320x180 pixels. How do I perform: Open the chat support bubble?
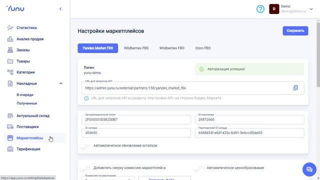coord(309,169)
